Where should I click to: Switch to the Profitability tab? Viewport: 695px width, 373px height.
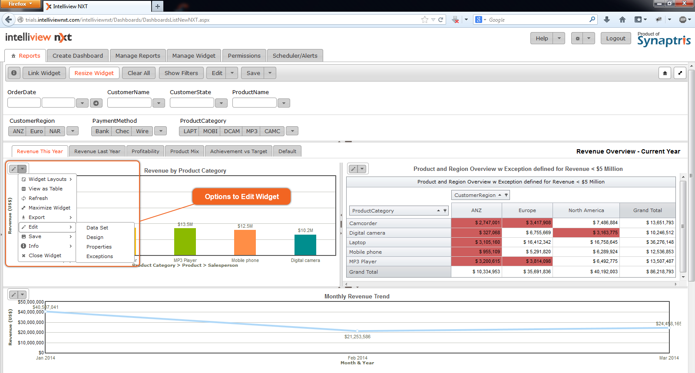click(145, 151)
